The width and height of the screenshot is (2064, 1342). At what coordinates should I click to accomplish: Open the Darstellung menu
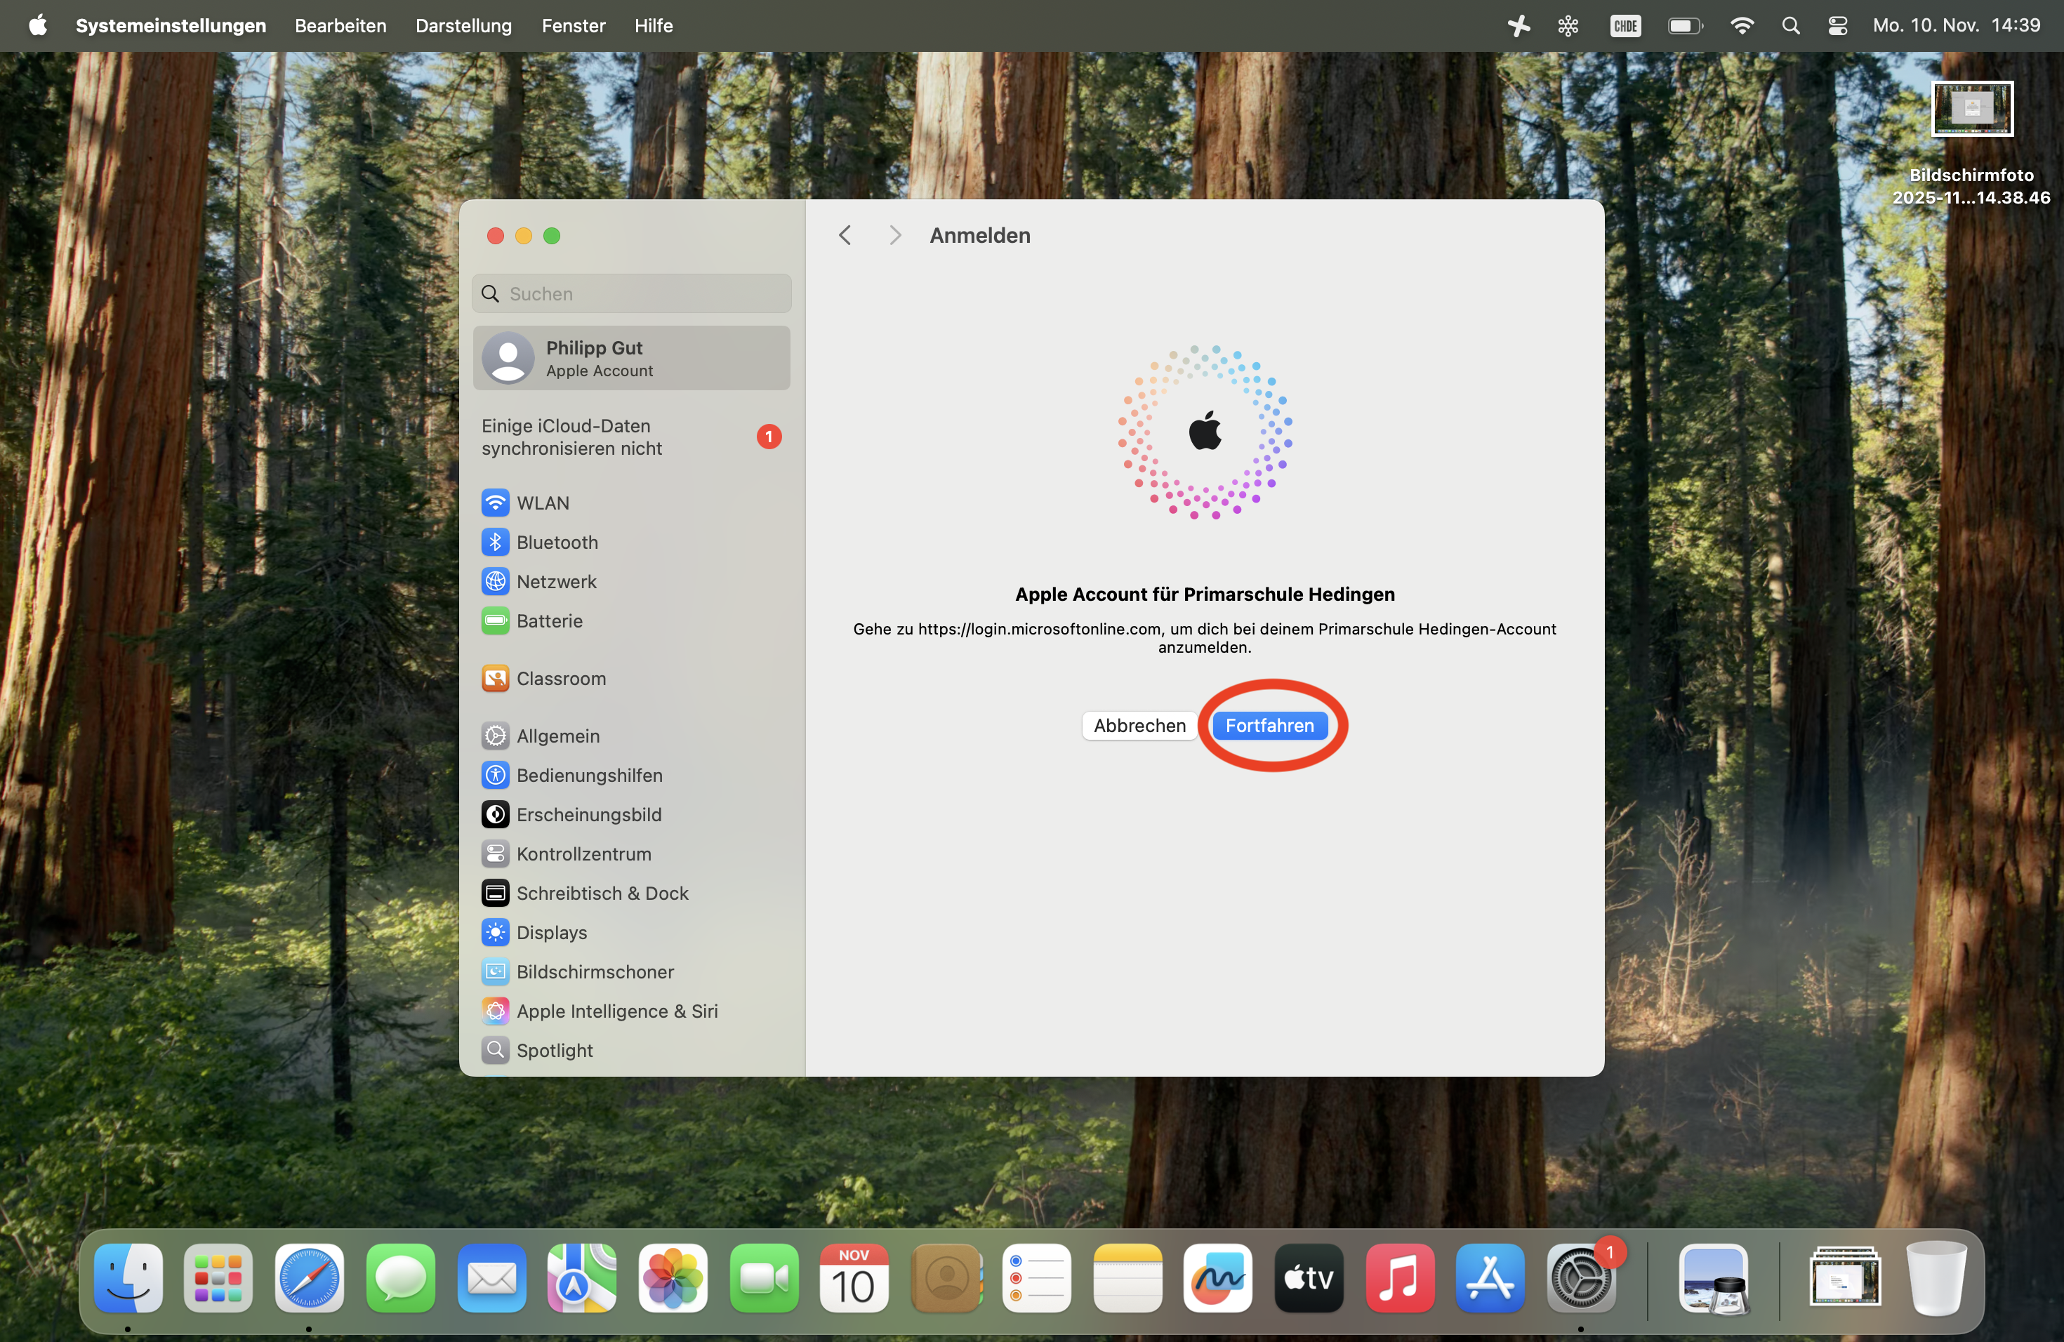tap(463, 25)
